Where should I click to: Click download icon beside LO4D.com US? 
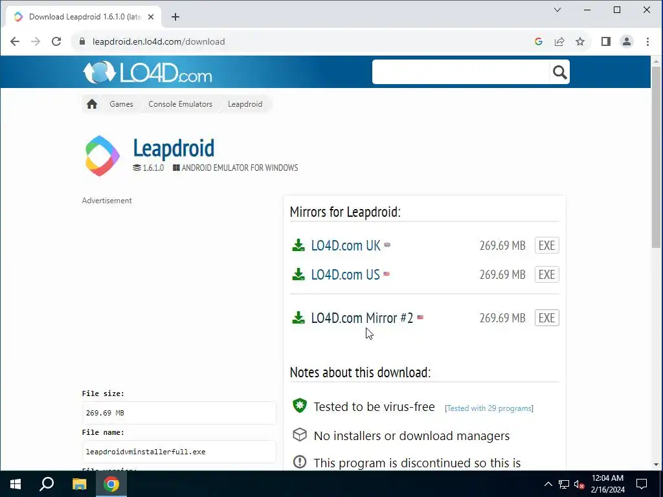click(x=298, y=274)
